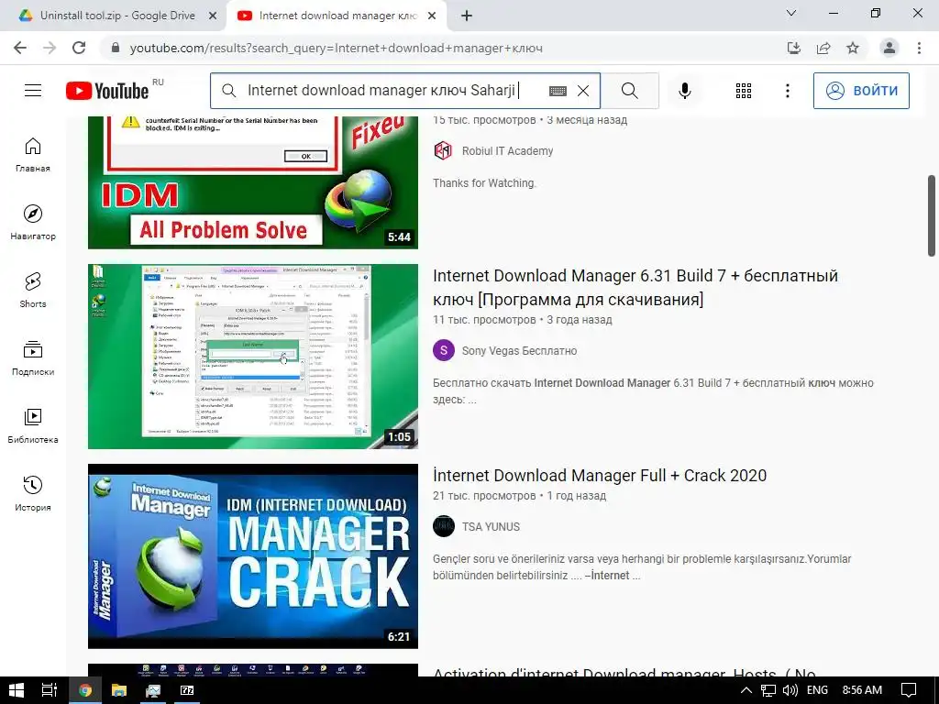Open История in sidebar
This screenshot has width=939, height=704.
pos(33,494)
